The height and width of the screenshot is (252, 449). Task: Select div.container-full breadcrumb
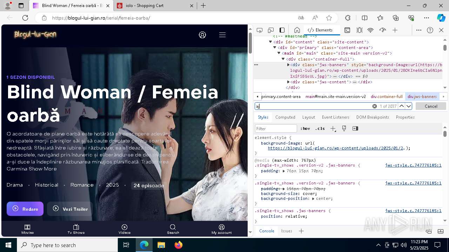click(387, 96)
